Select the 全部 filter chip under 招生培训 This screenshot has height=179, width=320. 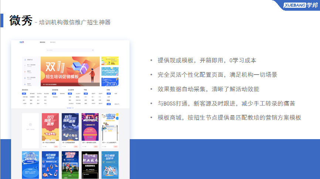[x=24, y=94]
